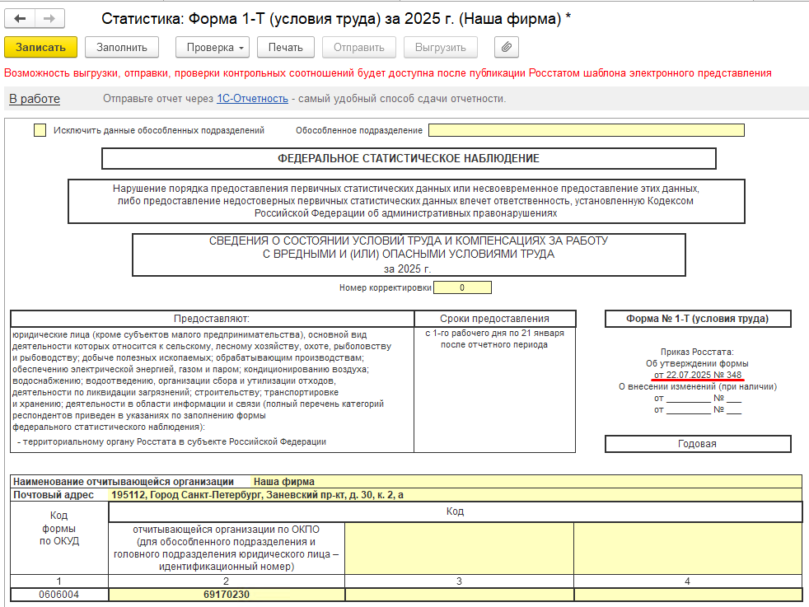Select the Номер корректировки field
The height and width of the screenshot is (607, 809).
pos(462,287)
